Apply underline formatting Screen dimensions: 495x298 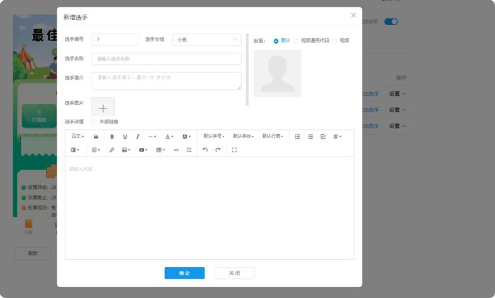point(125,137)
